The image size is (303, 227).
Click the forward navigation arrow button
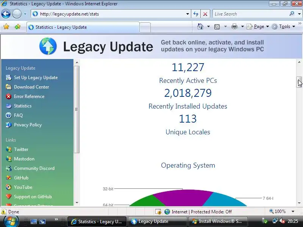pyautogui.click(x=17, y=14)
